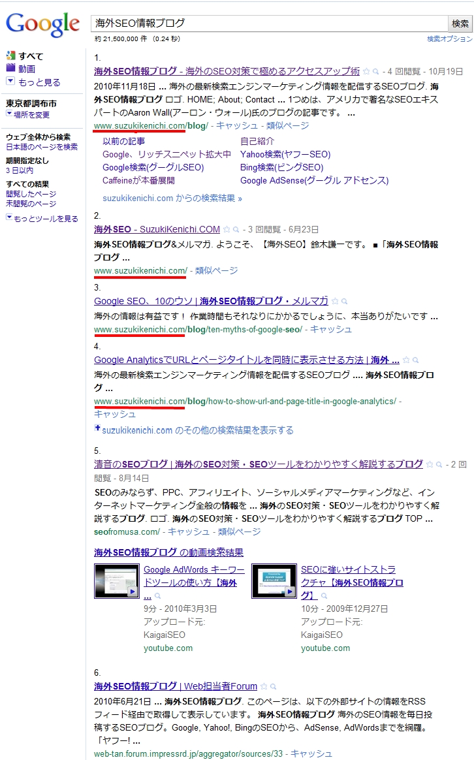Open キャッシュ link of web-tan.forum result

311,753
